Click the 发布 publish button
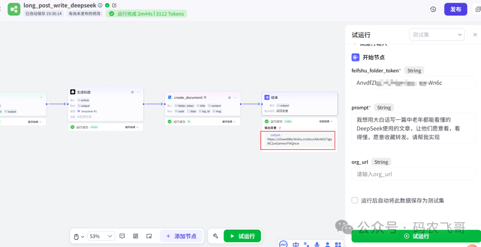 456,9
